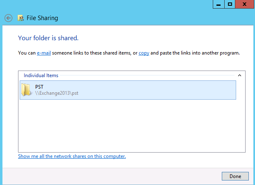Click the File Sharing title text
Image resolution: width=255 pixels, height=185 pixels.
pos(42,18)
